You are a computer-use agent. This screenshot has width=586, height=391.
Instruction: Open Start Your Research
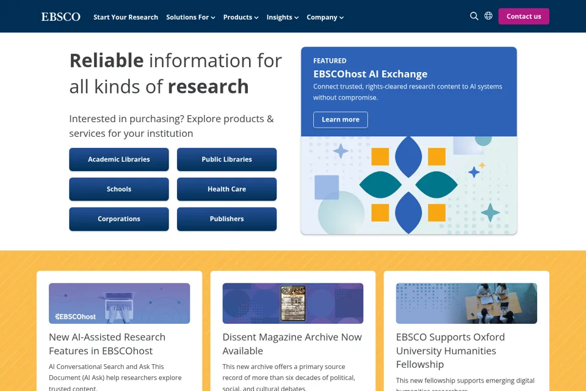[126, 17]
